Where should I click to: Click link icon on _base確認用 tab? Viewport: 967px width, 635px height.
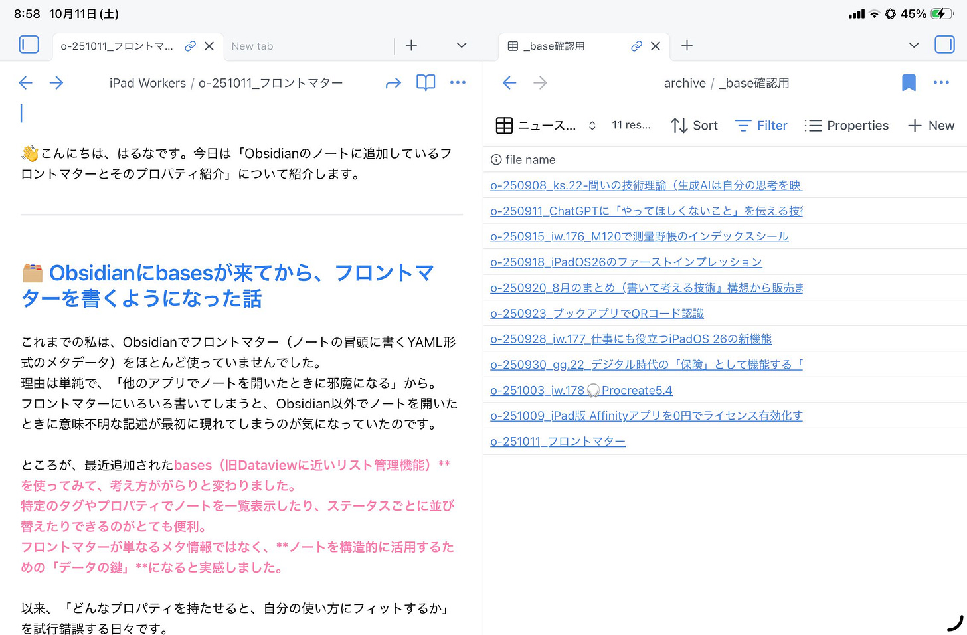(x=636, y=46)
